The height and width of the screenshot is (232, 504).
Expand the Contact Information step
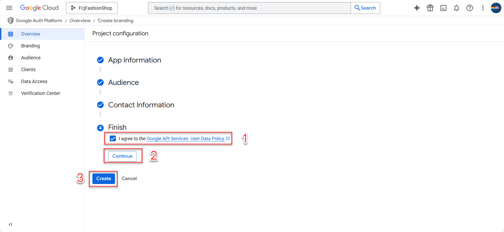tap(141, 105)
